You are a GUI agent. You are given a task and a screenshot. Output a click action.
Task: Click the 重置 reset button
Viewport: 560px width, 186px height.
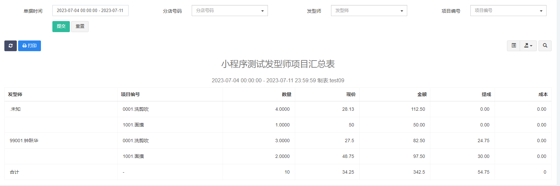pyautogui.click(x=80, y=26)
